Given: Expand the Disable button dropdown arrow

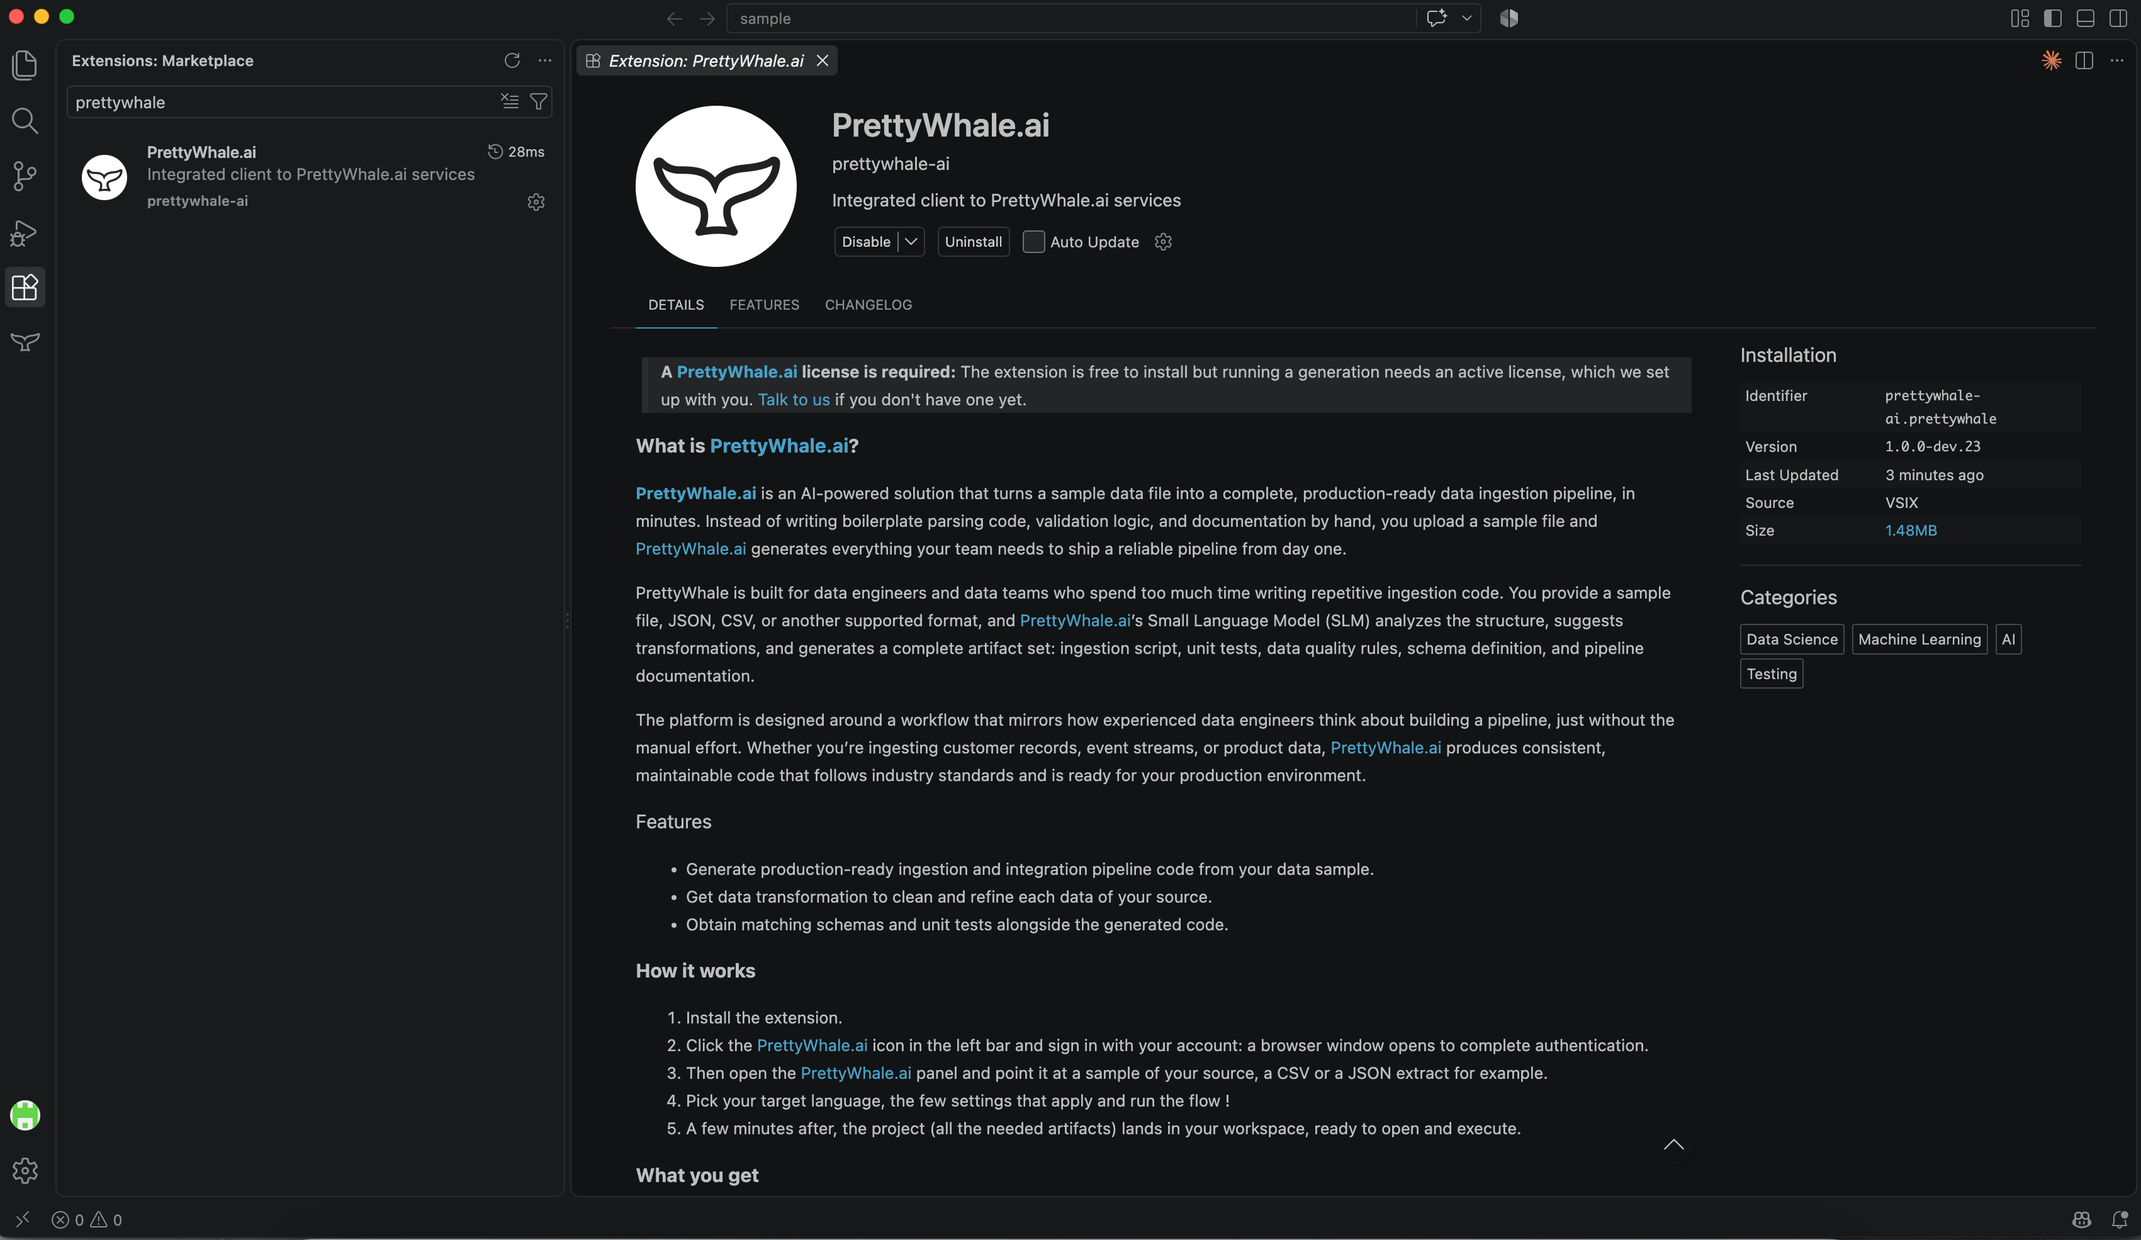Looking at the screenshot, I should coord(911,241).
